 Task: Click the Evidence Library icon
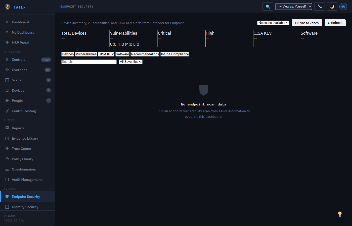click(7, 138)
